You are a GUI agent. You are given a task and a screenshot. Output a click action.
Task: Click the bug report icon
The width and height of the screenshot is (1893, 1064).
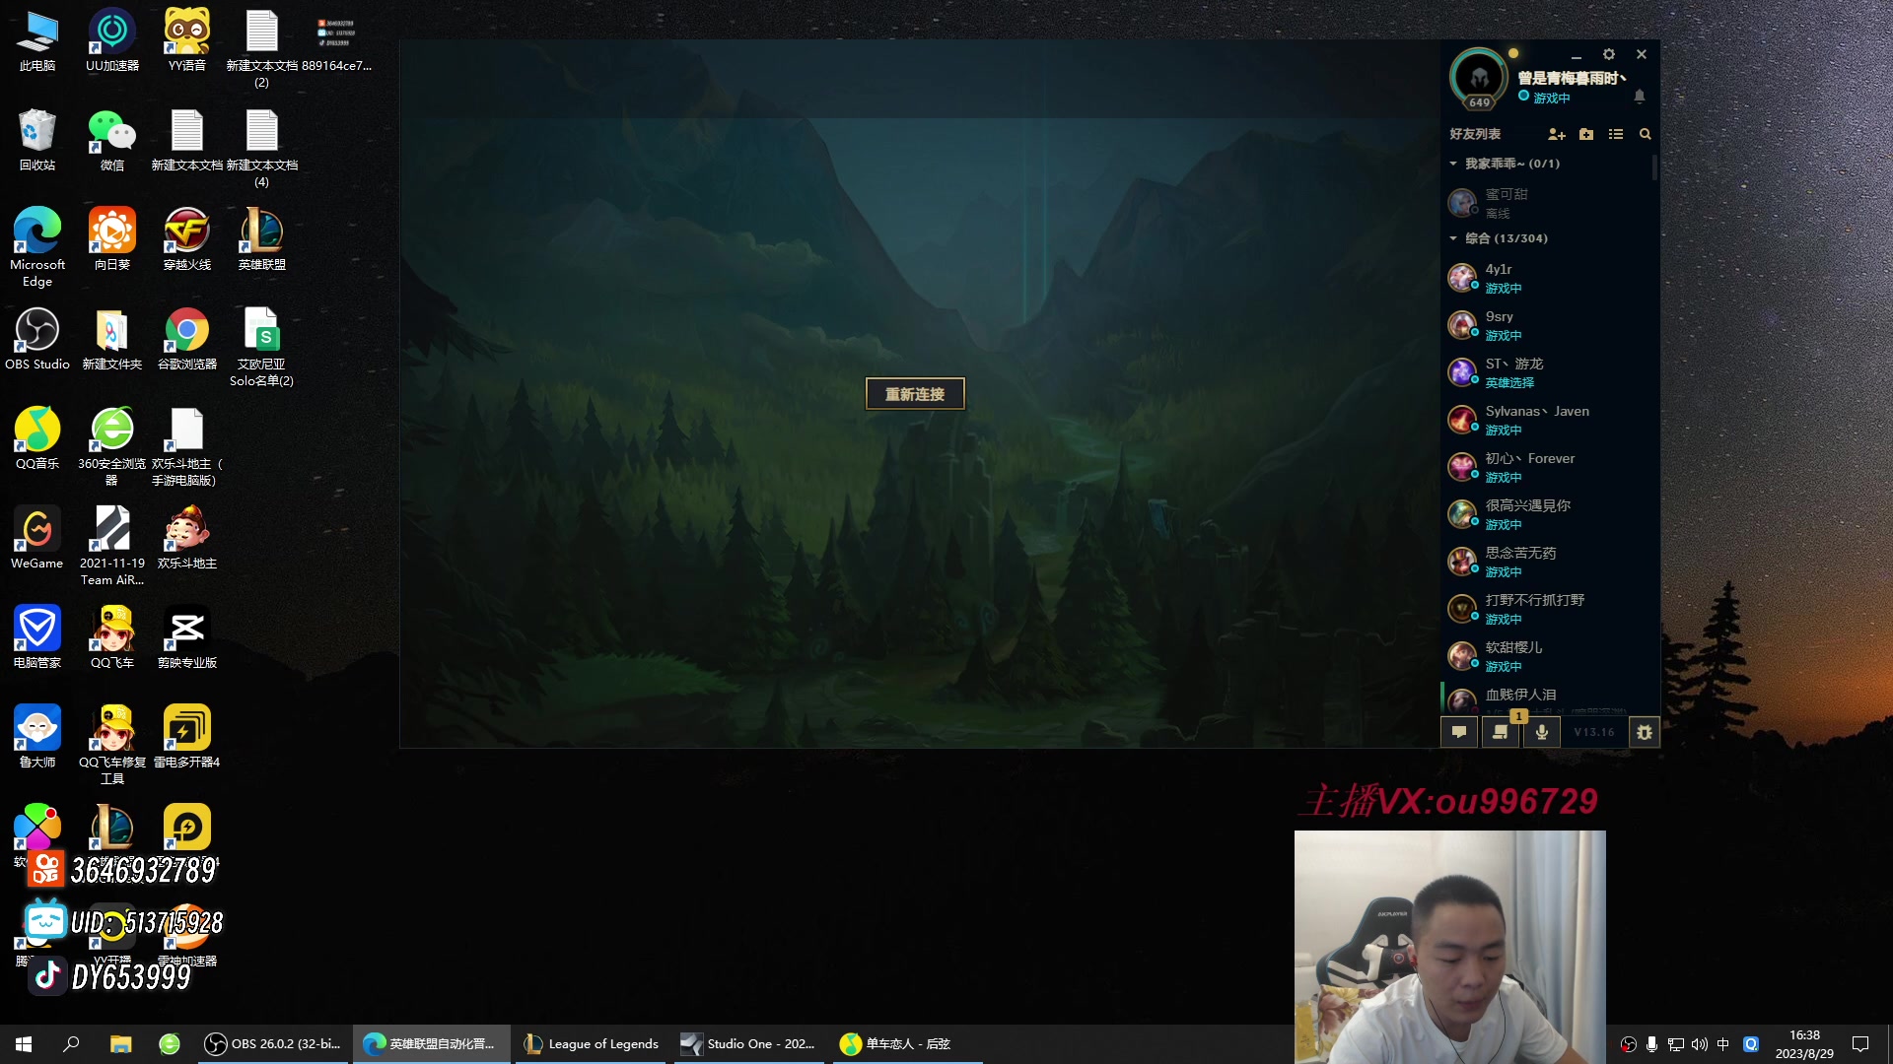[x=1644, y=732]
